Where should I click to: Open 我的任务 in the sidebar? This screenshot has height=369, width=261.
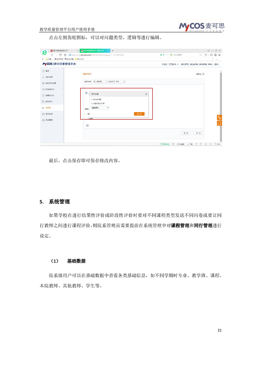[52, 77]
